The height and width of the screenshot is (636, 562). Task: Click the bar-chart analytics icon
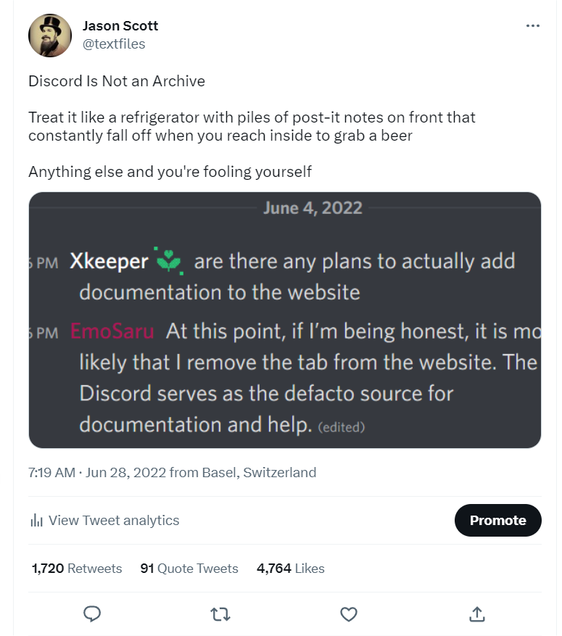35,520
